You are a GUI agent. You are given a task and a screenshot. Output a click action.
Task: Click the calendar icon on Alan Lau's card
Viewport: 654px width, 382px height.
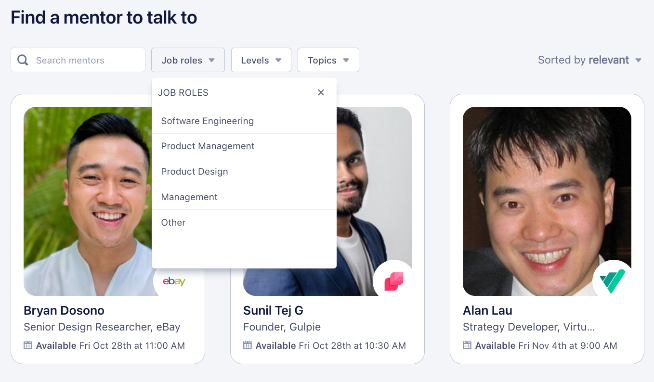[x=467, y=345]
